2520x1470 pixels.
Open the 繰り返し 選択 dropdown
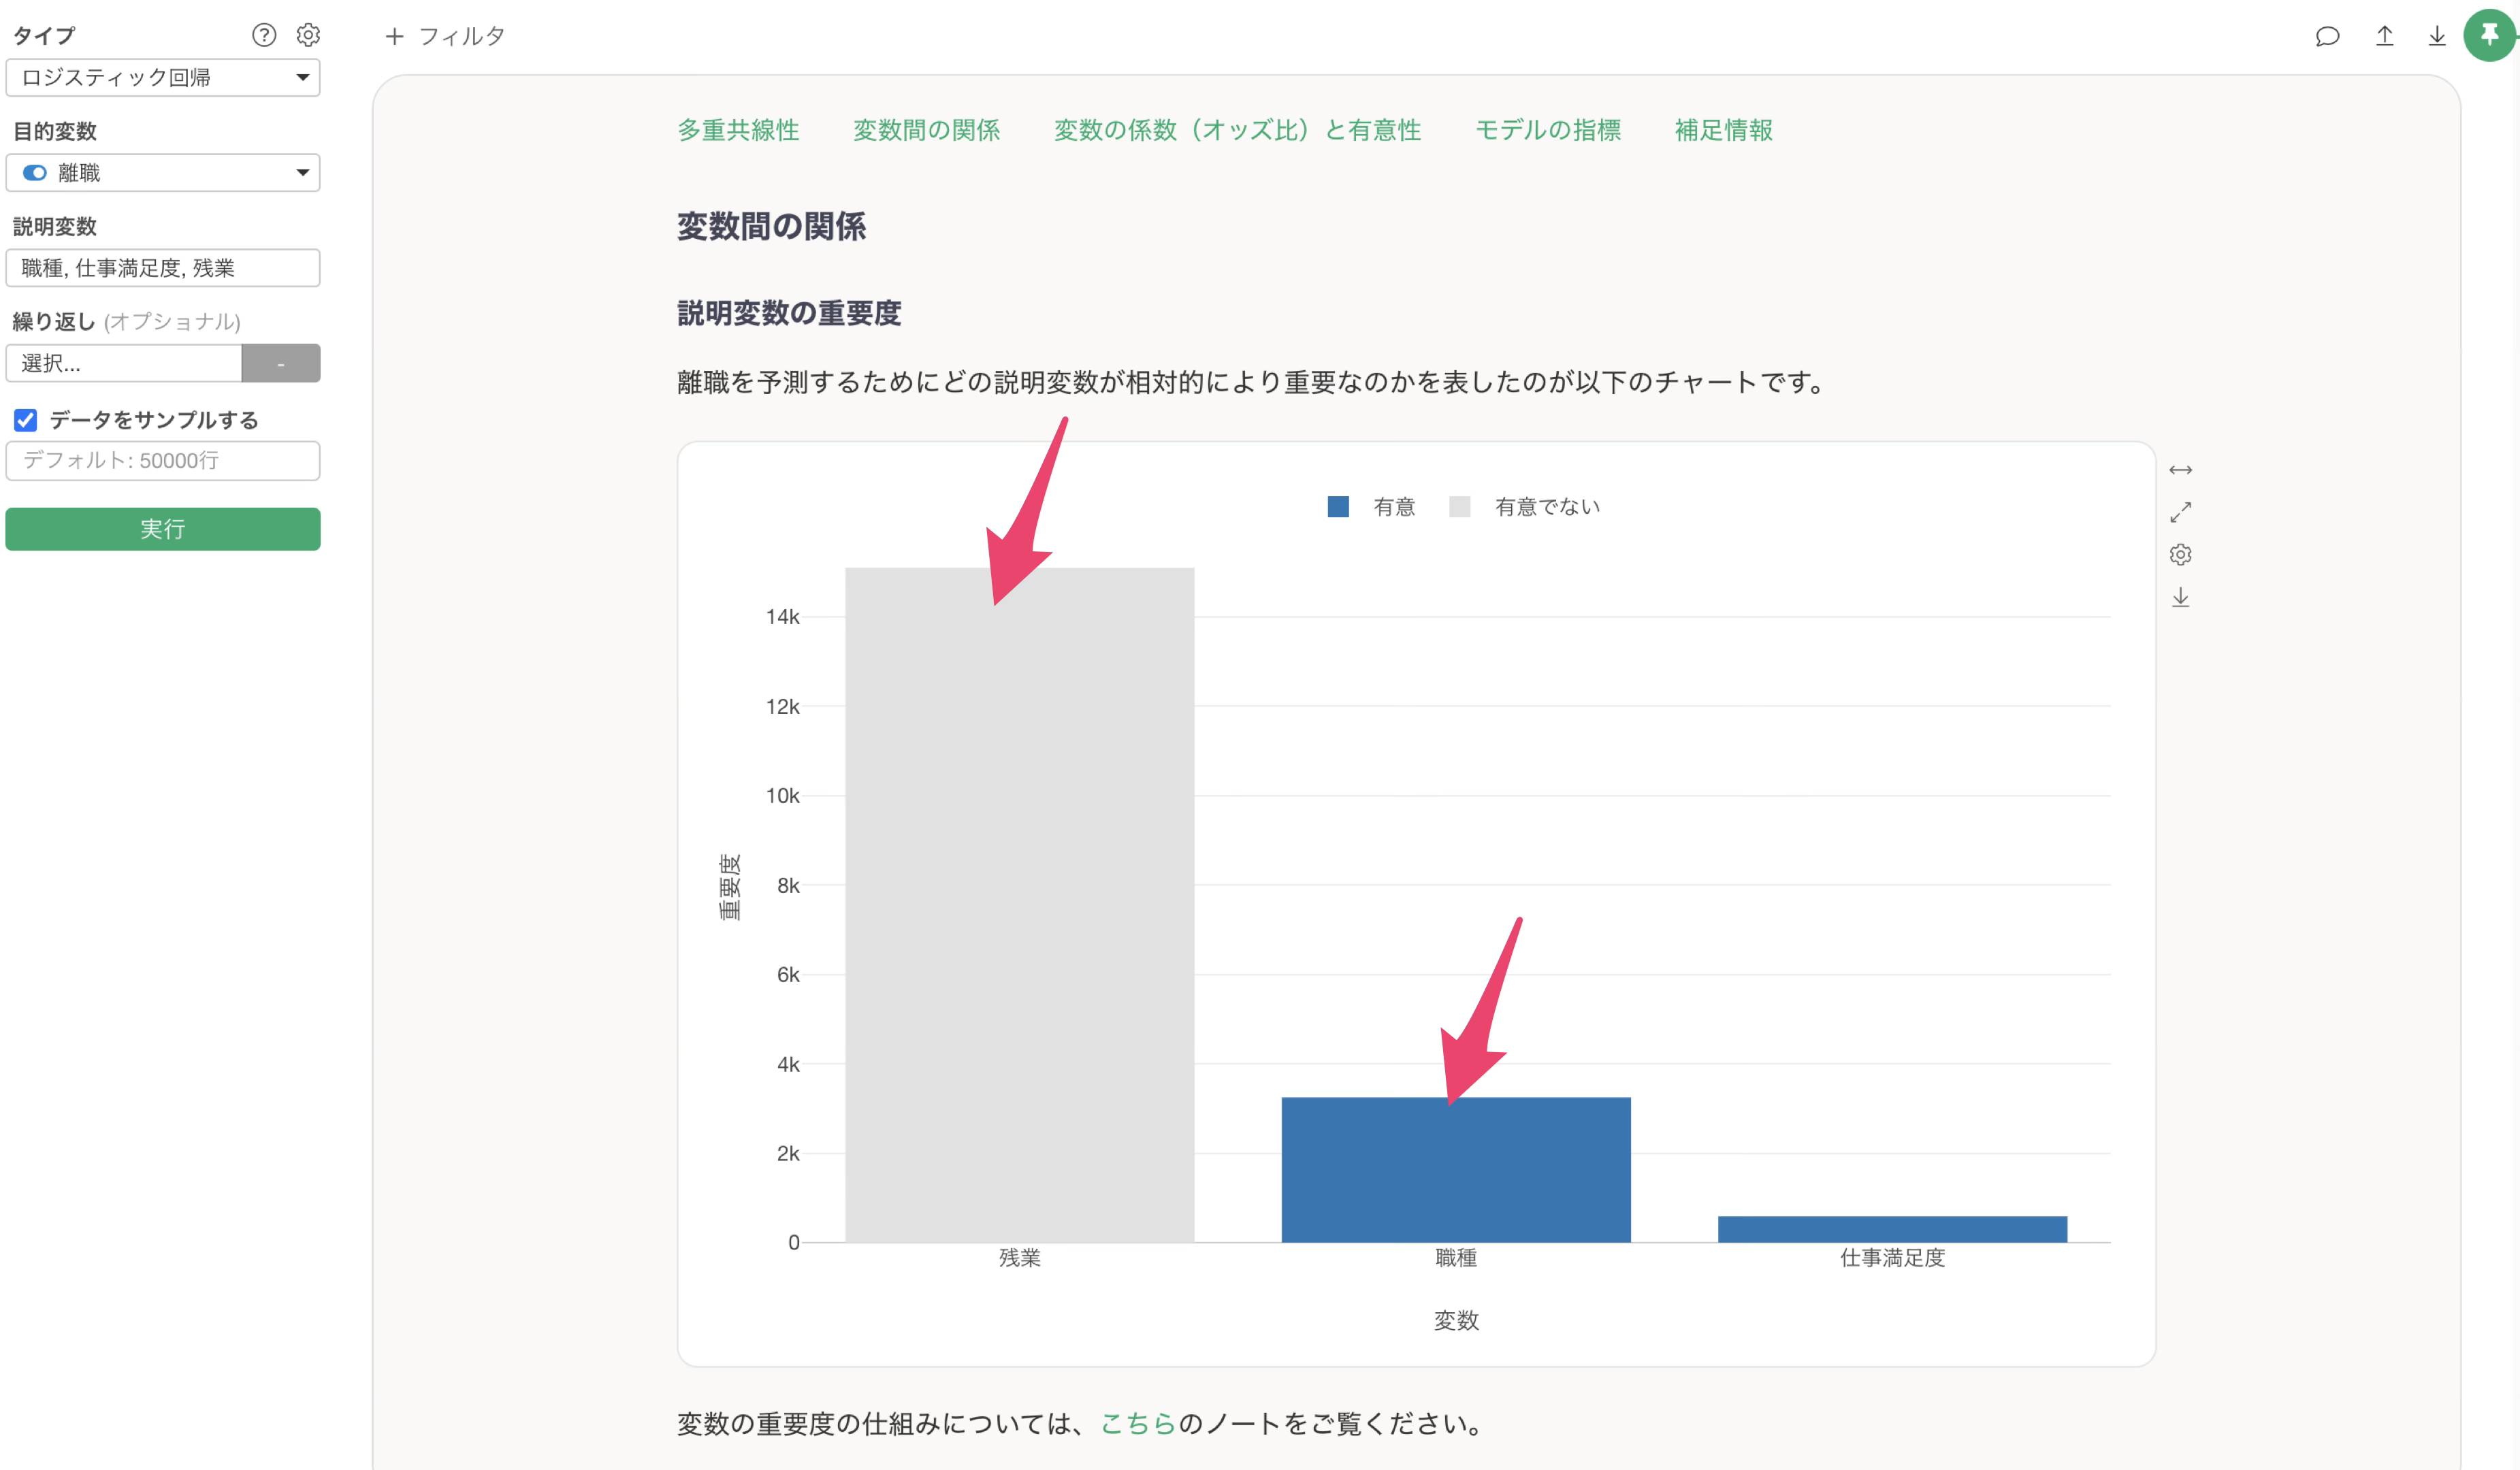click(124, 363)
